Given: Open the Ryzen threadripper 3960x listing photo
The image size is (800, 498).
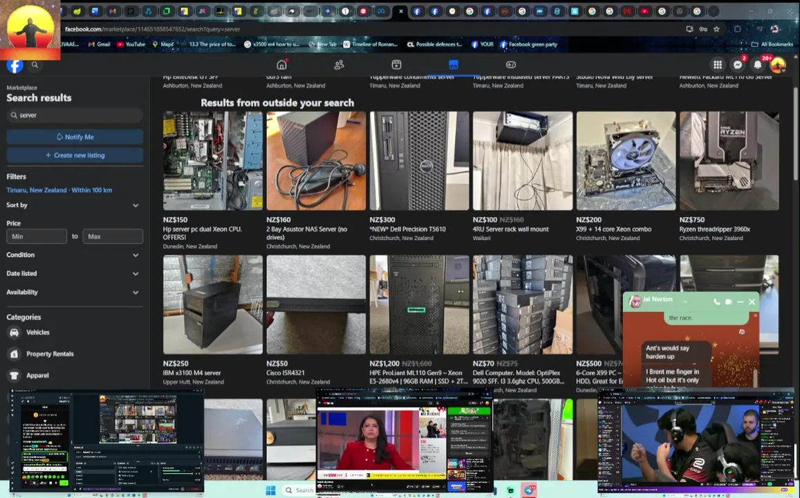Looking at the screenshot, I should 729,160.
